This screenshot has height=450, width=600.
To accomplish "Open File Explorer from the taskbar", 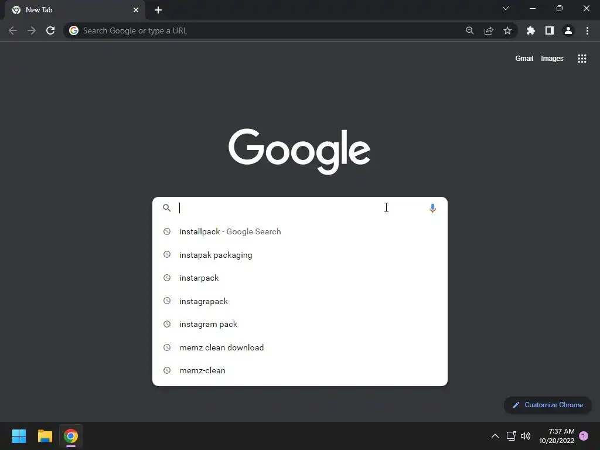I will tap(45, 436).
